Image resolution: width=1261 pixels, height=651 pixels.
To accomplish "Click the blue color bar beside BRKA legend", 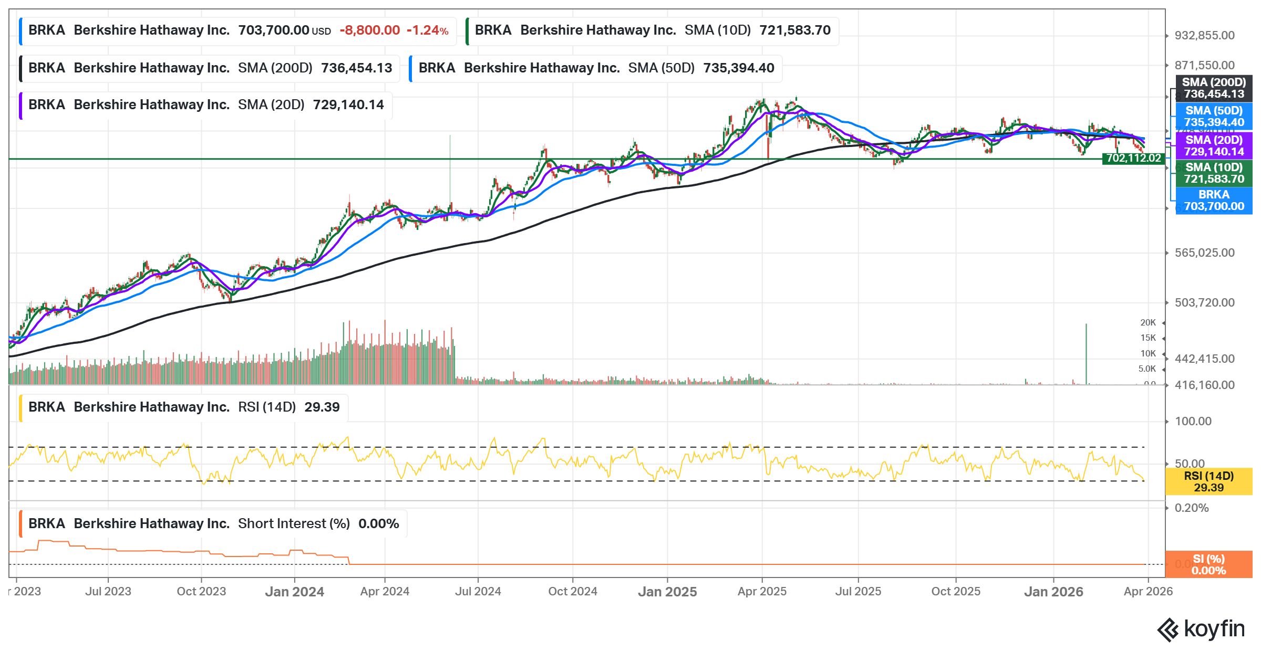I will pos(20,30).
